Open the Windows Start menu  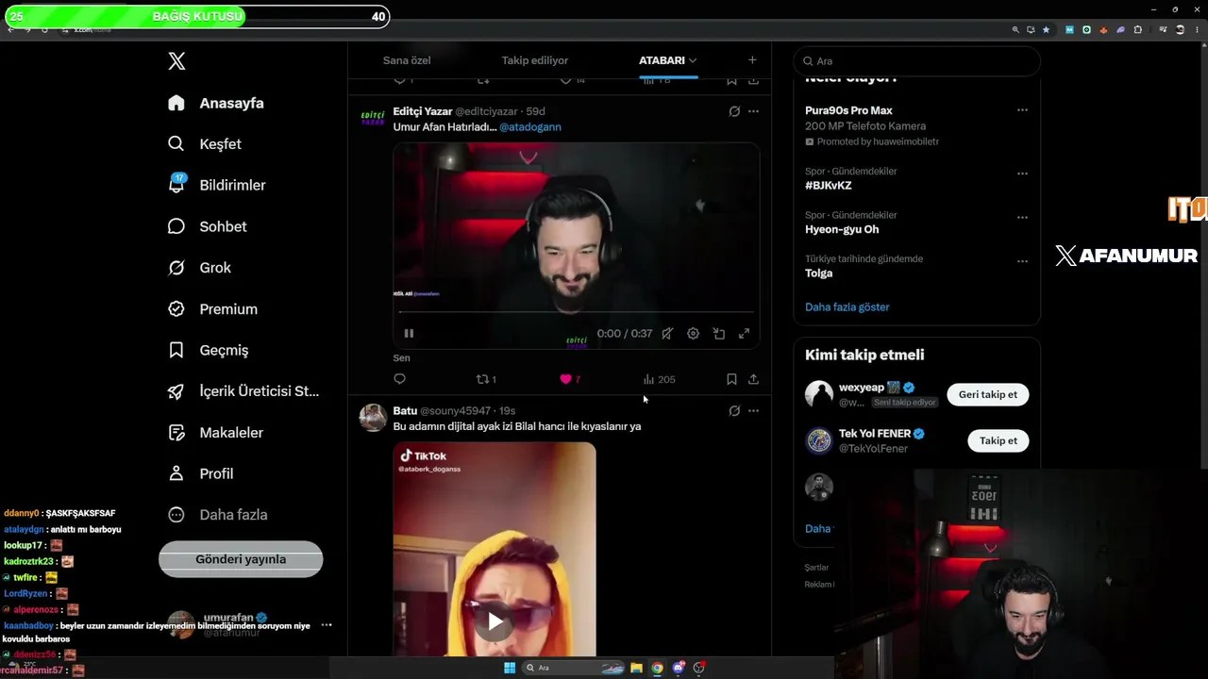[510, 668]
